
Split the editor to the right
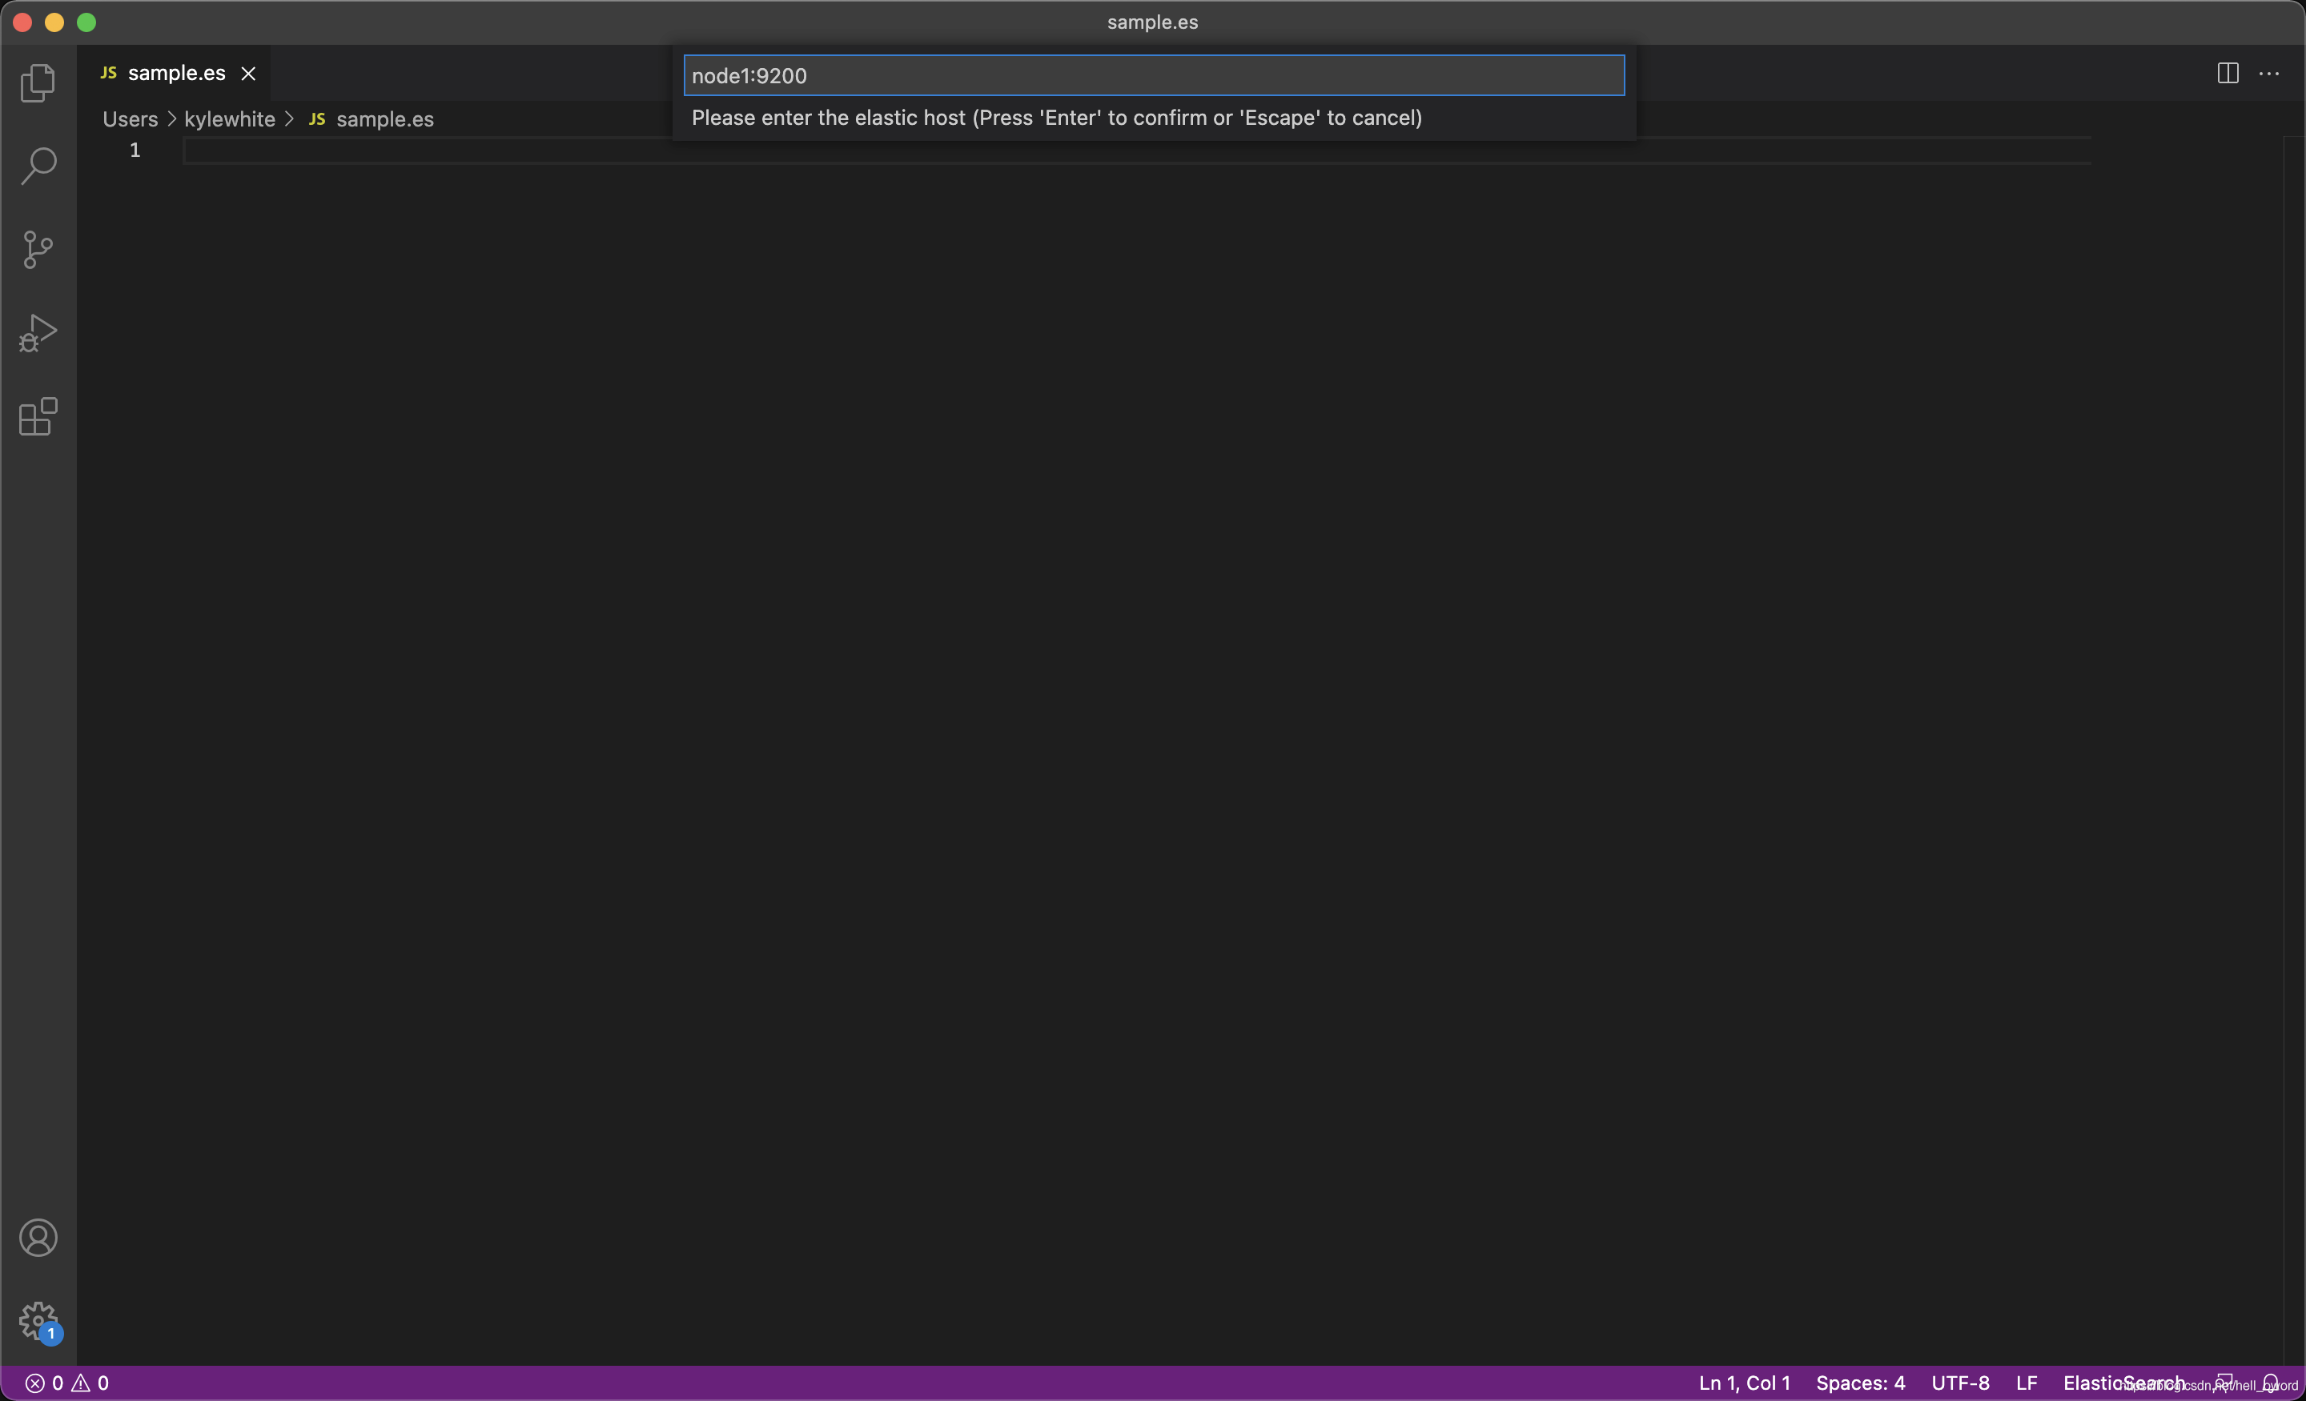(x=2228, y=73)
